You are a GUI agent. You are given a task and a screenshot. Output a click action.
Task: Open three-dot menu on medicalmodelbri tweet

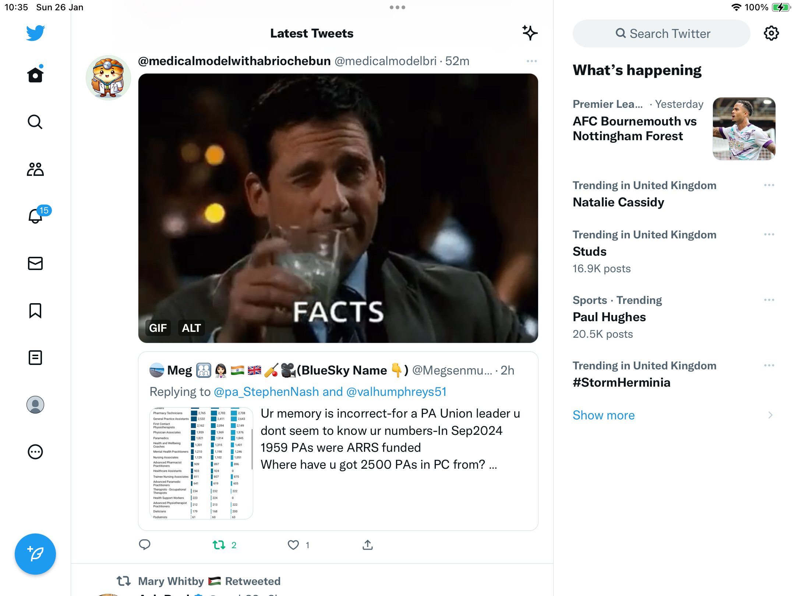[532, 61]
